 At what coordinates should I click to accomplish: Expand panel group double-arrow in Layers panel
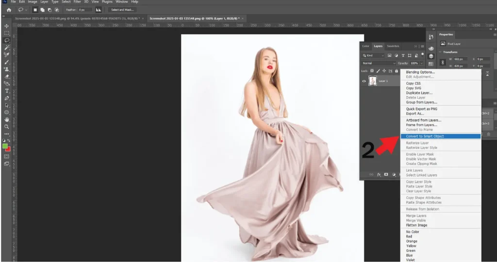coord(415,46)
